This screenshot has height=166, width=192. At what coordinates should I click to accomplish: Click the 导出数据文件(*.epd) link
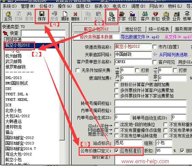click(140, 37)
